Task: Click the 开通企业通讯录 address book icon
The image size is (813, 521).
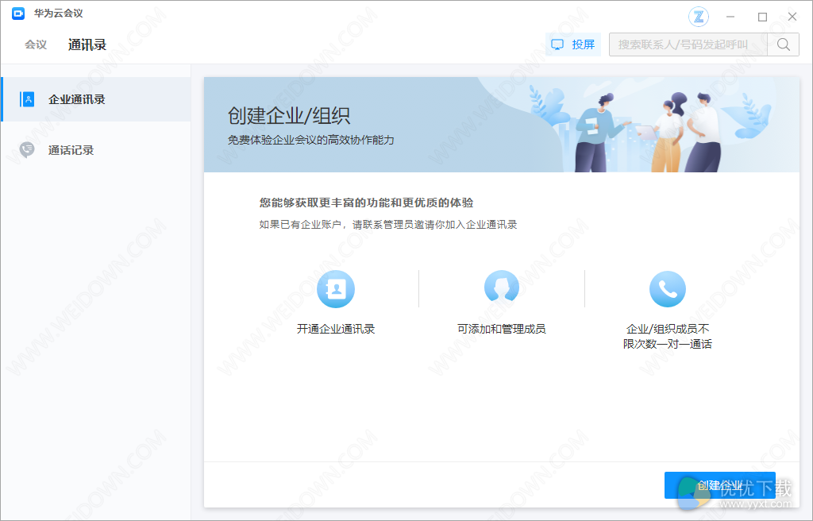Action: pyautogui.click(x=336, y=289)
